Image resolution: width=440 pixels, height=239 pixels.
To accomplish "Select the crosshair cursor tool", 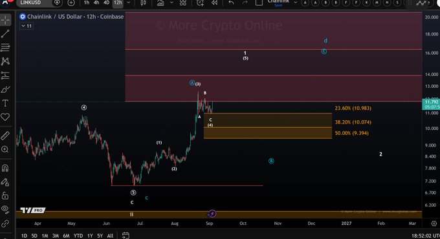I will [5, 20].
